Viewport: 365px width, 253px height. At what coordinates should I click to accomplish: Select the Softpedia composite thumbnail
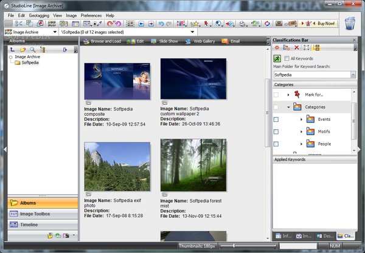click(117, 81)
